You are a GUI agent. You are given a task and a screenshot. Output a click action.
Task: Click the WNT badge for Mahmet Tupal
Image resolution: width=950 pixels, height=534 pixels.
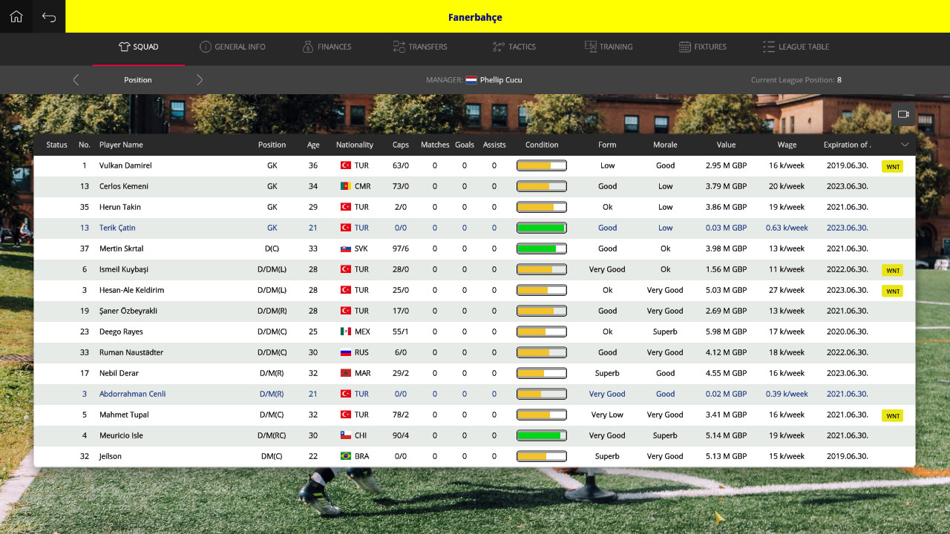[892, 415]
